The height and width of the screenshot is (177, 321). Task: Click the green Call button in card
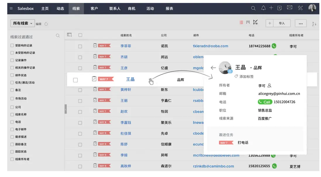tap(265, 102)
